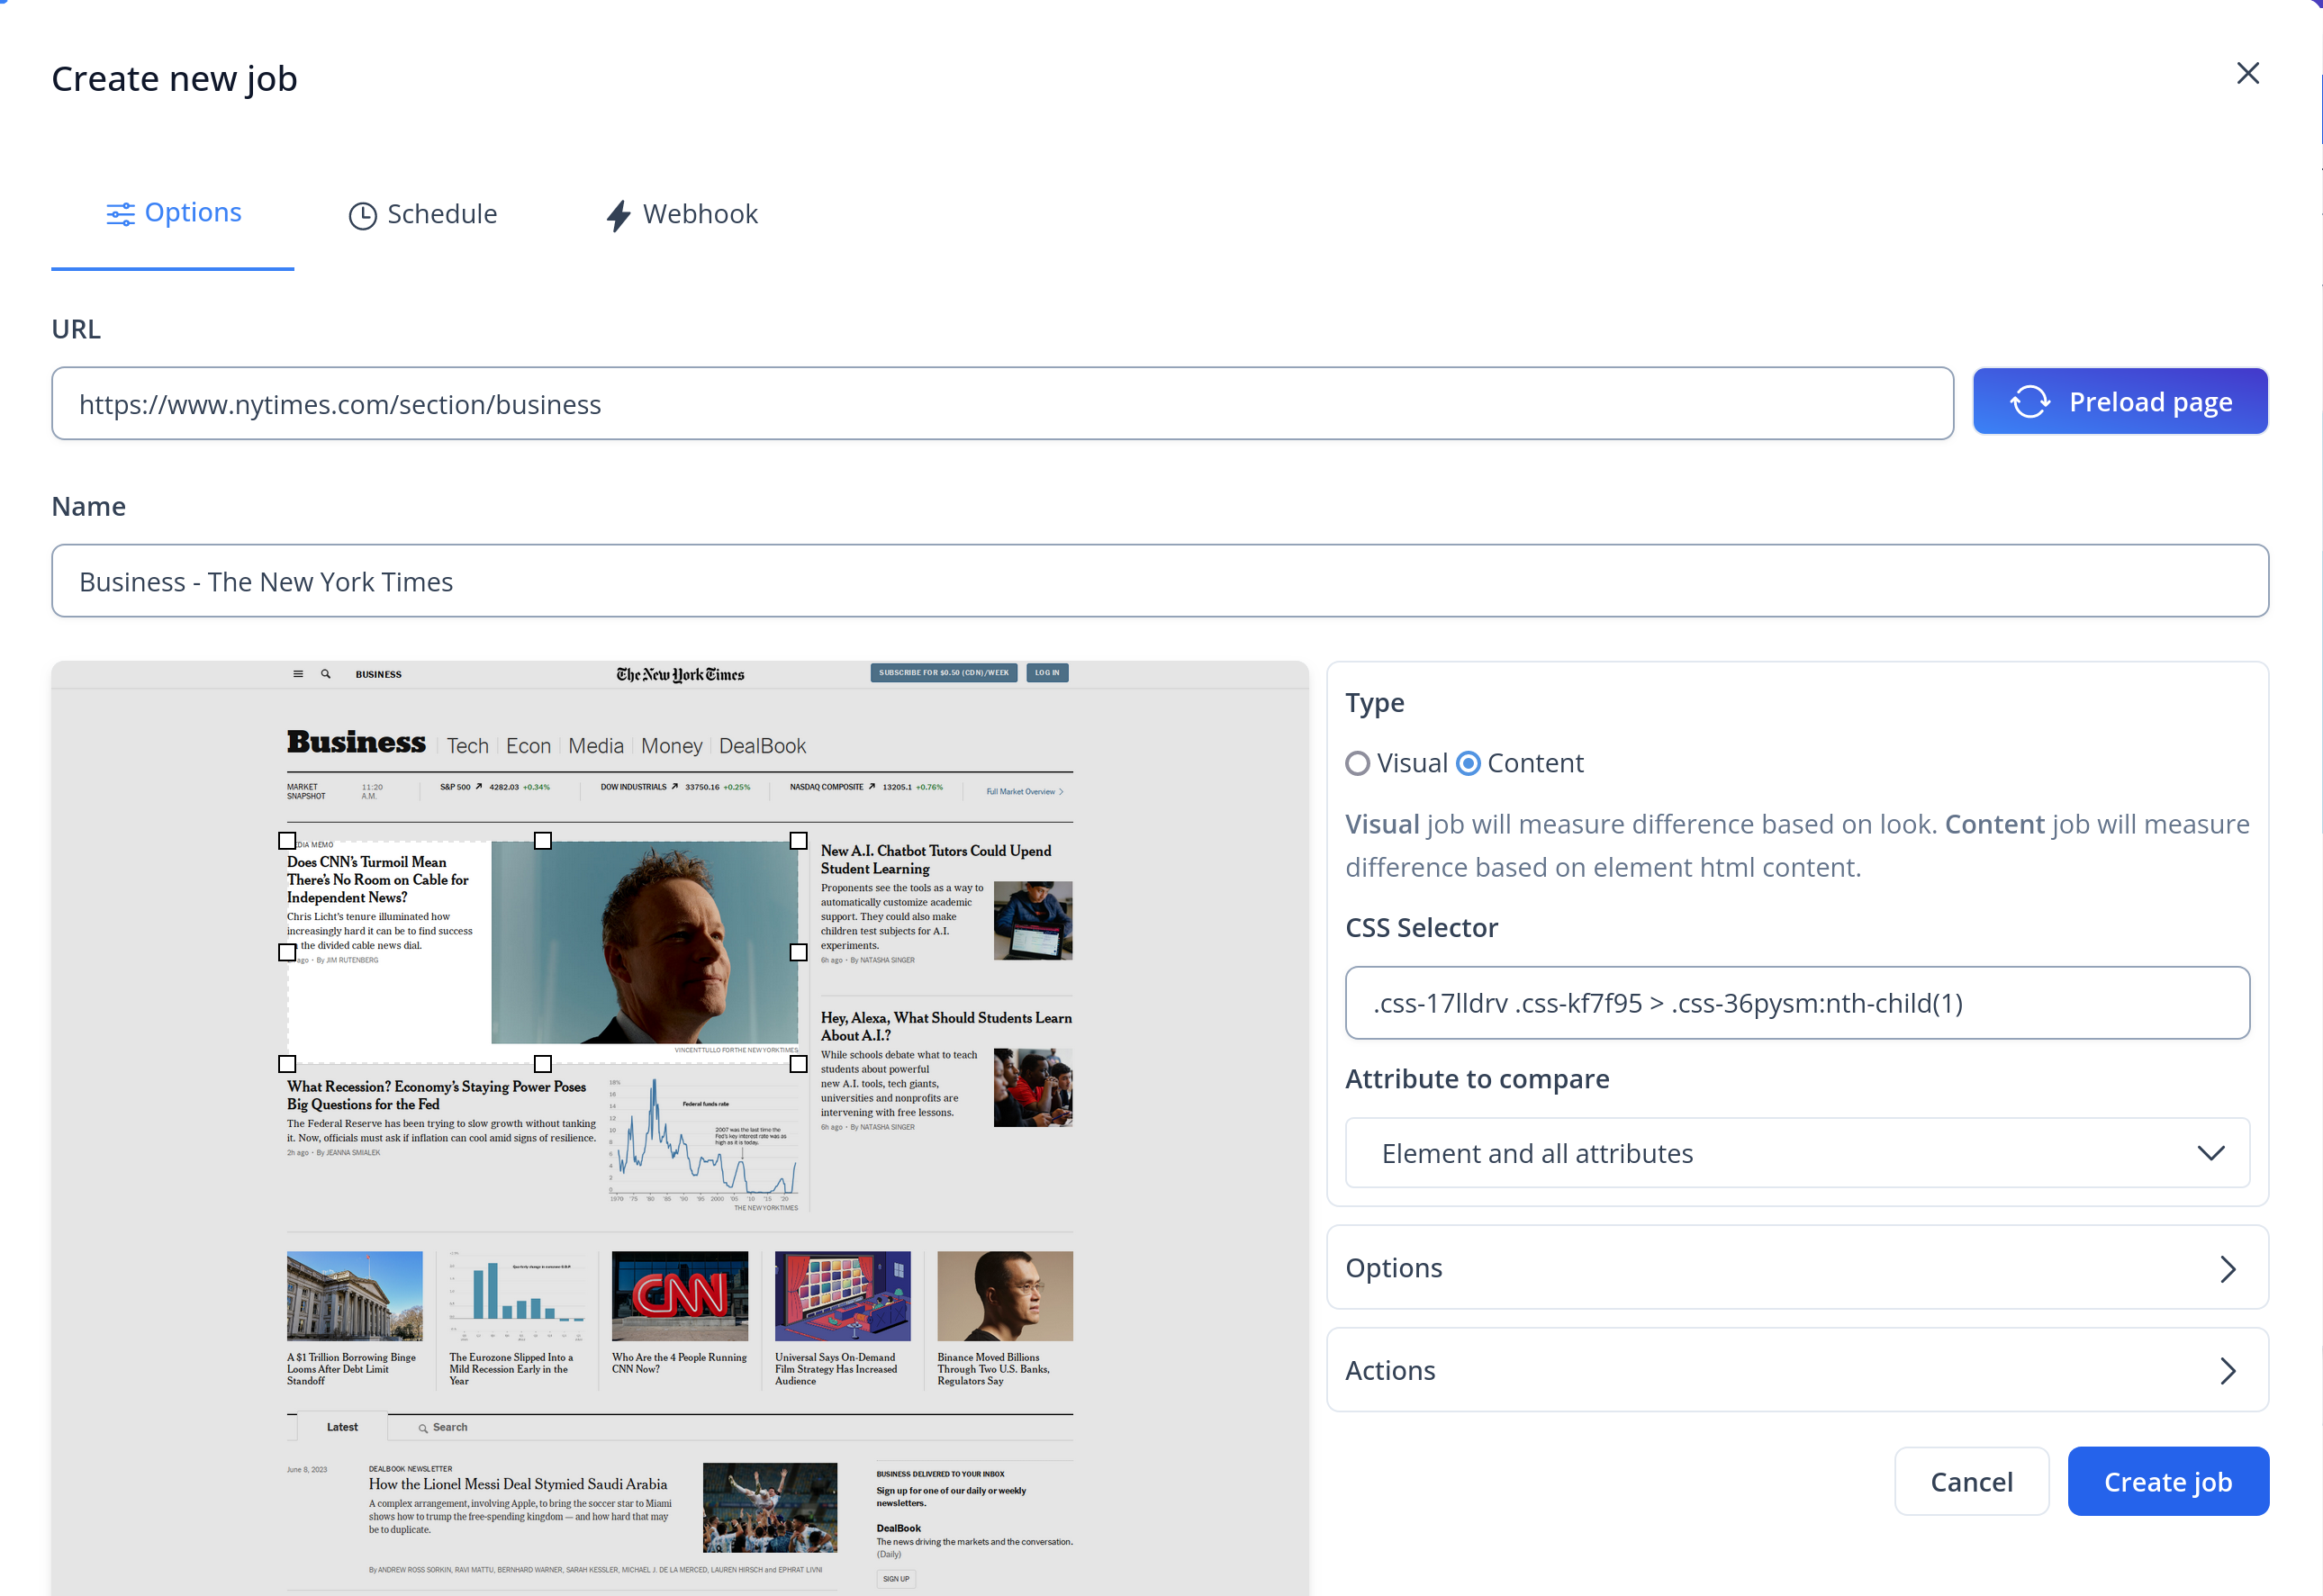Select the Visual type radio button
This screenshot has width=2323, height=1596.
coord(1357,764)
